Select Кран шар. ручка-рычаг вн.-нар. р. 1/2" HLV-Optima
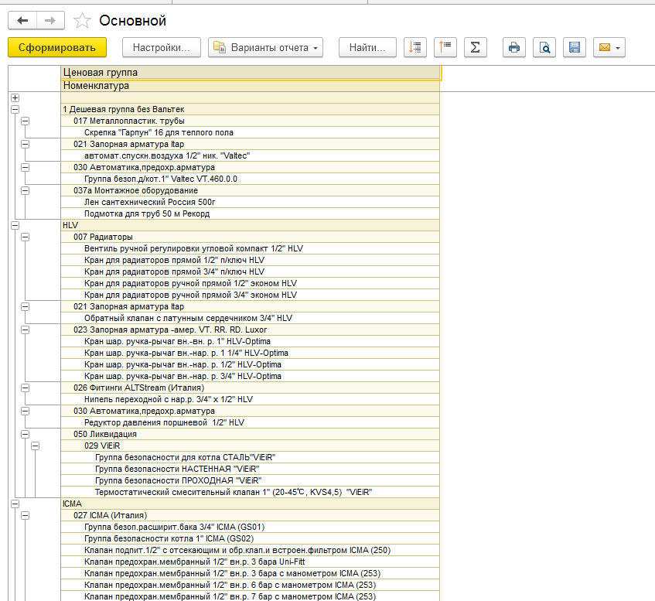Viewport: 655px width, 601px height. click(x=251, y=364)
